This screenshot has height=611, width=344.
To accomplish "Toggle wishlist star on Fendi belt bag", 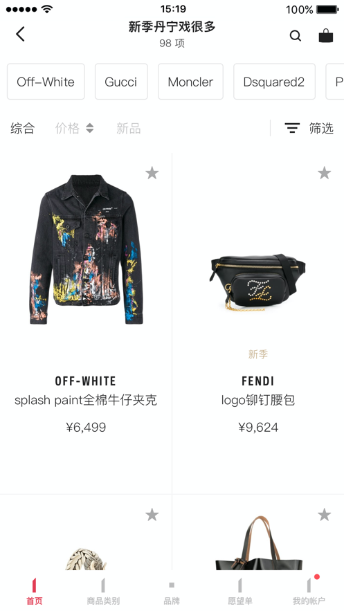I will 324,172.
